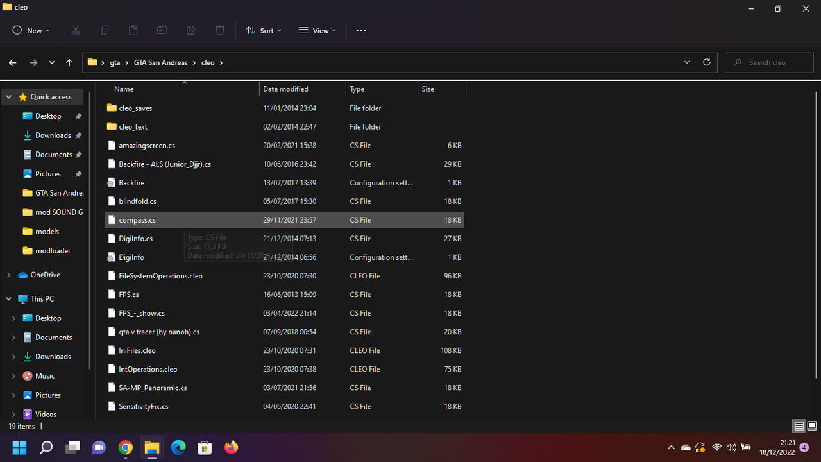Screen dimensions: 821x462
Task: Show hidden tray icons chevron
Action: [x=671, y=447]
